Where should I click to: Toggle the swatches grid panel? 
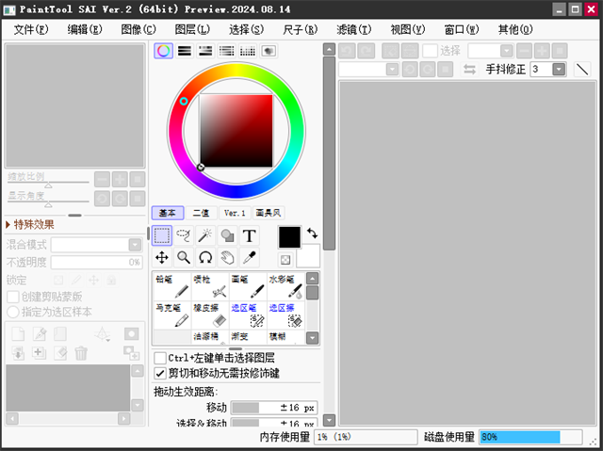tap(248, 51)
